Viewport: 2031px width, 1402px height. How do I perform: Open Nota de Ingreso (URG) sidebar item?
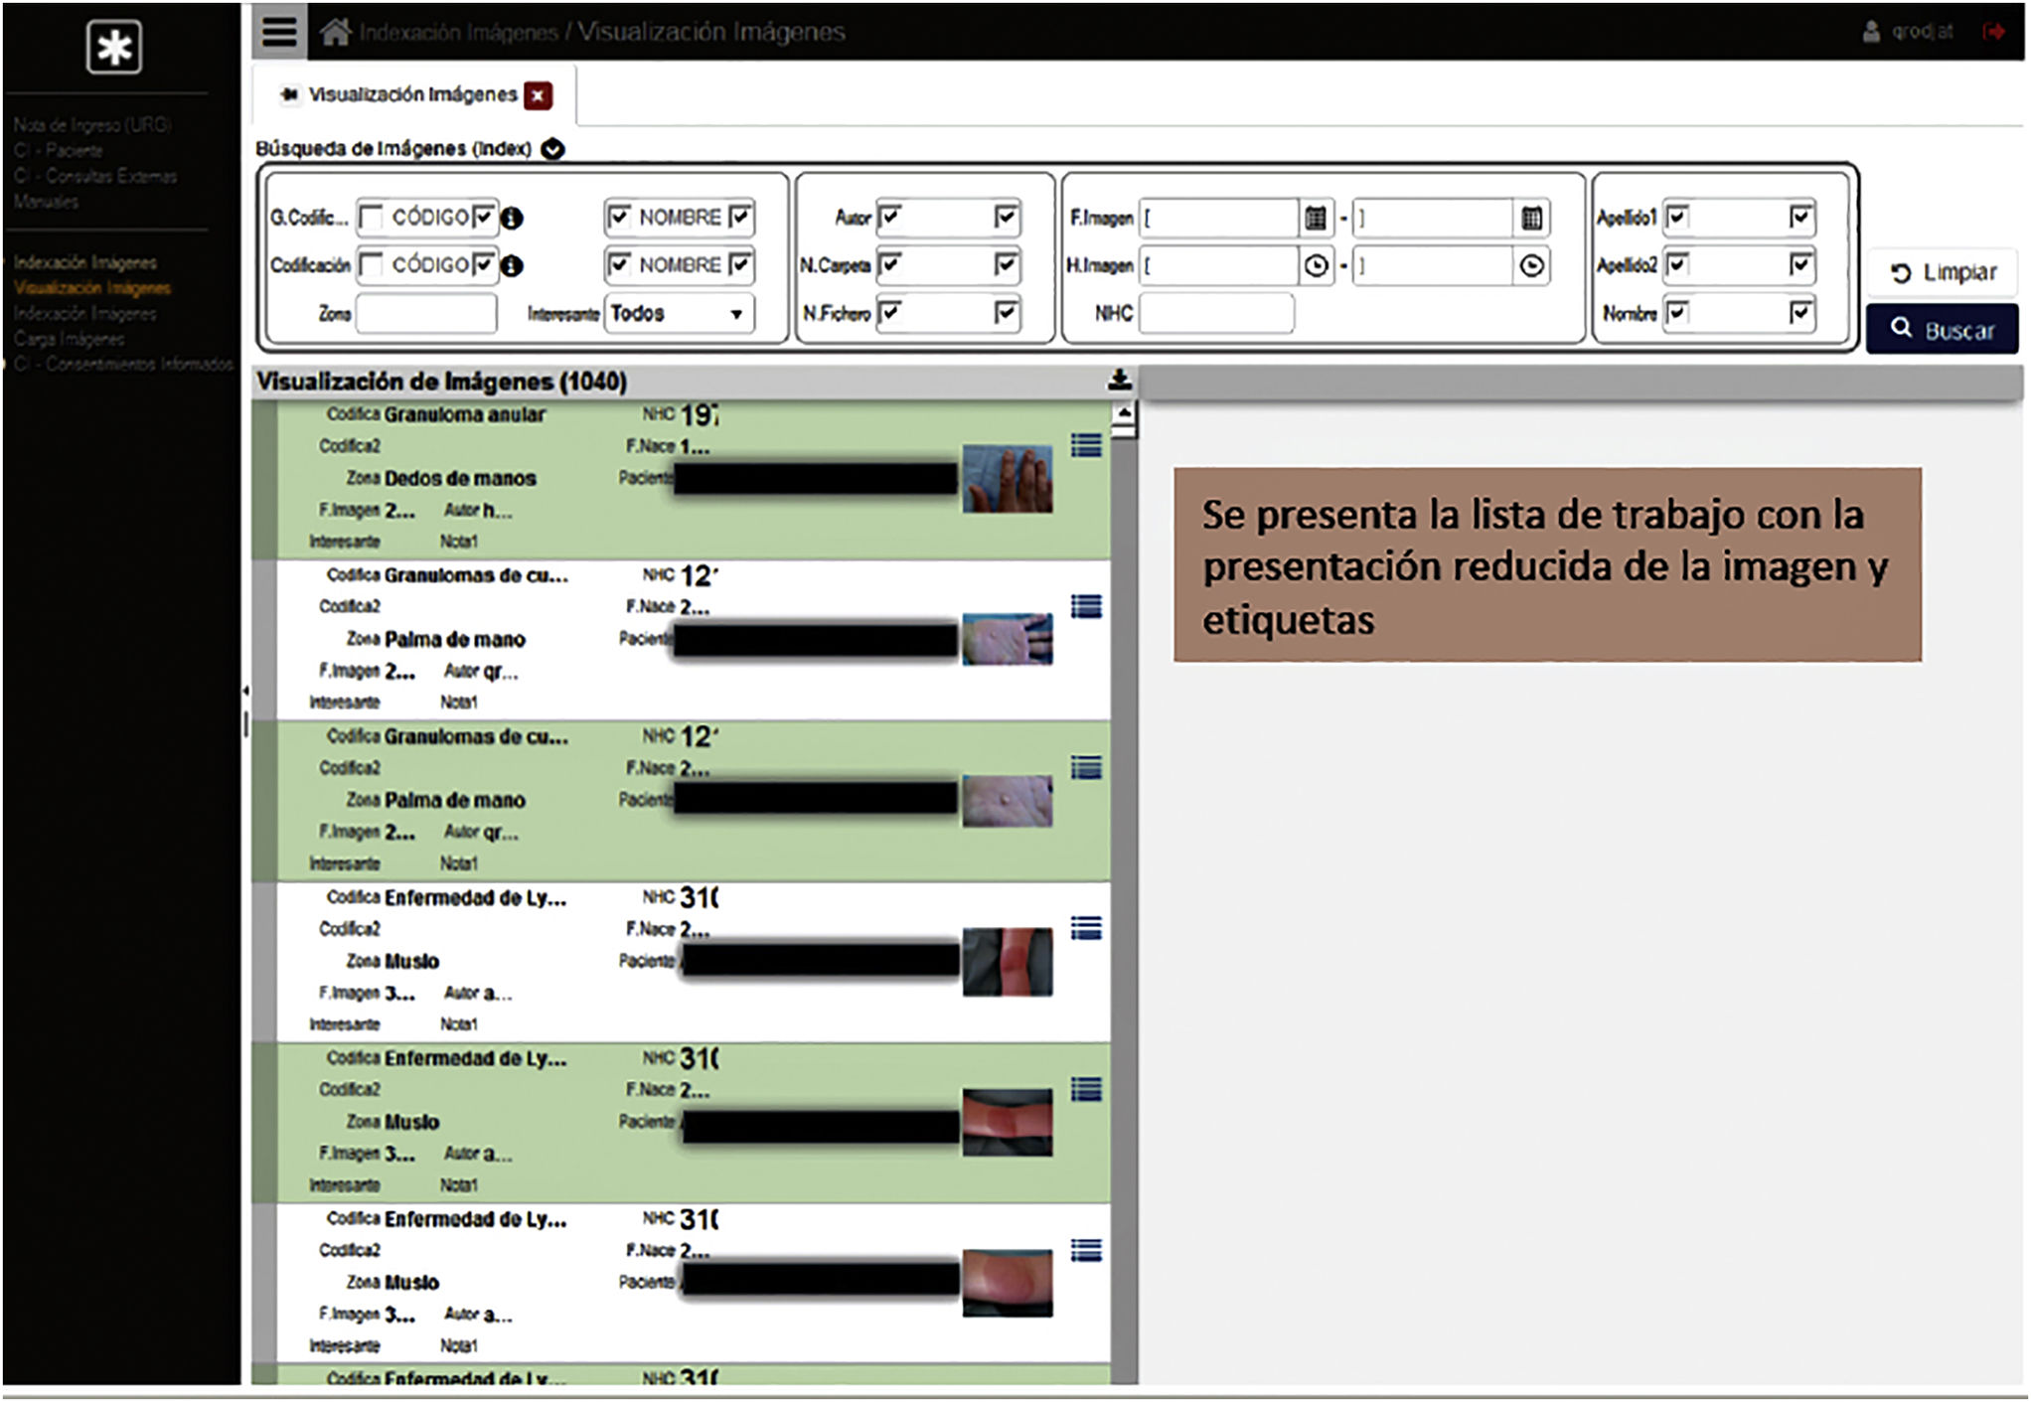[92, 125]
